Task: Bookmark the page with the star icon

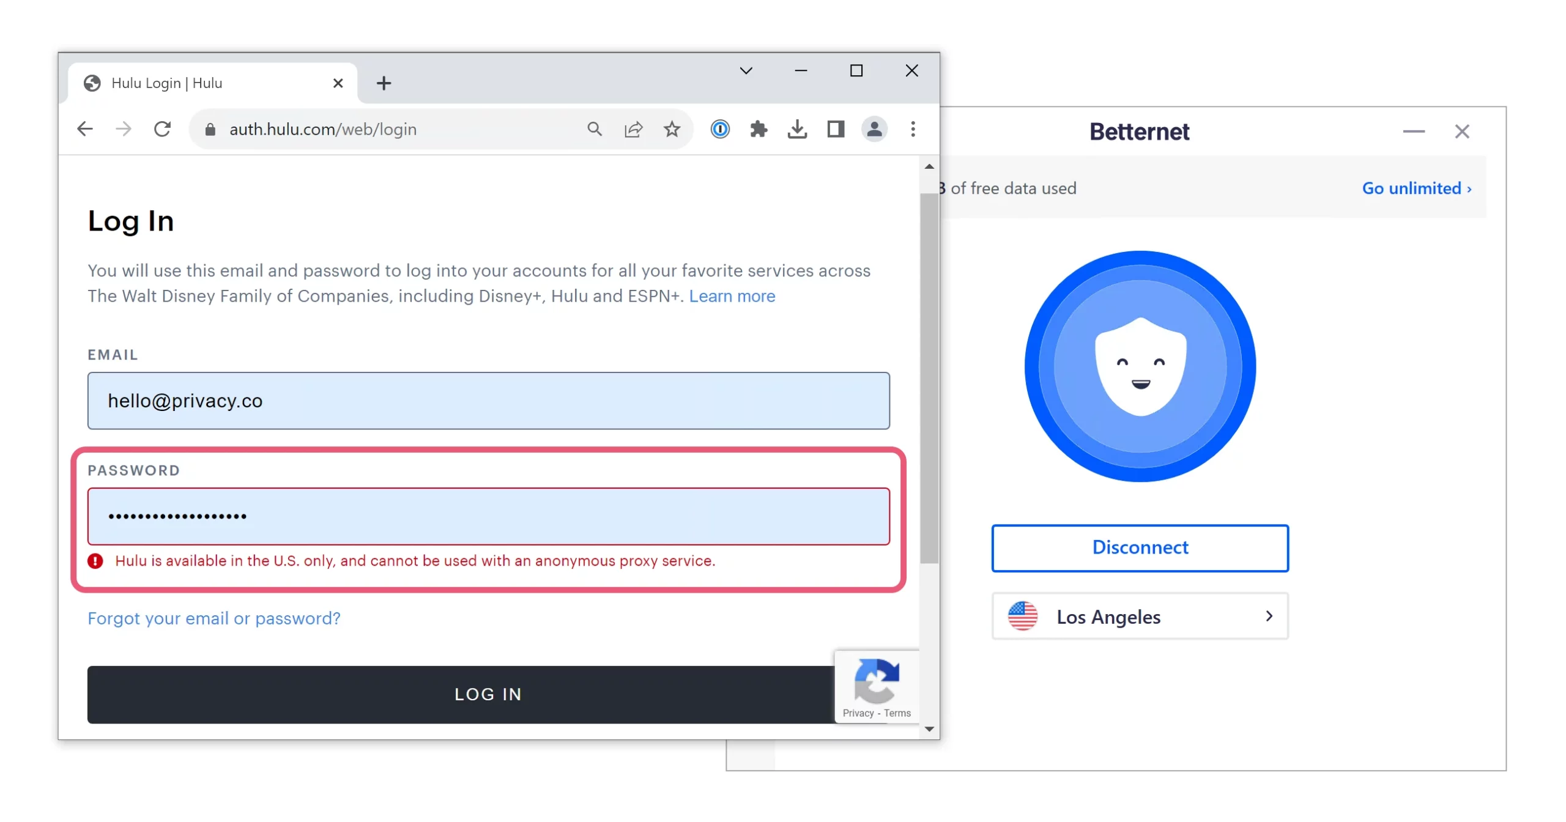Action: (672, 129)
